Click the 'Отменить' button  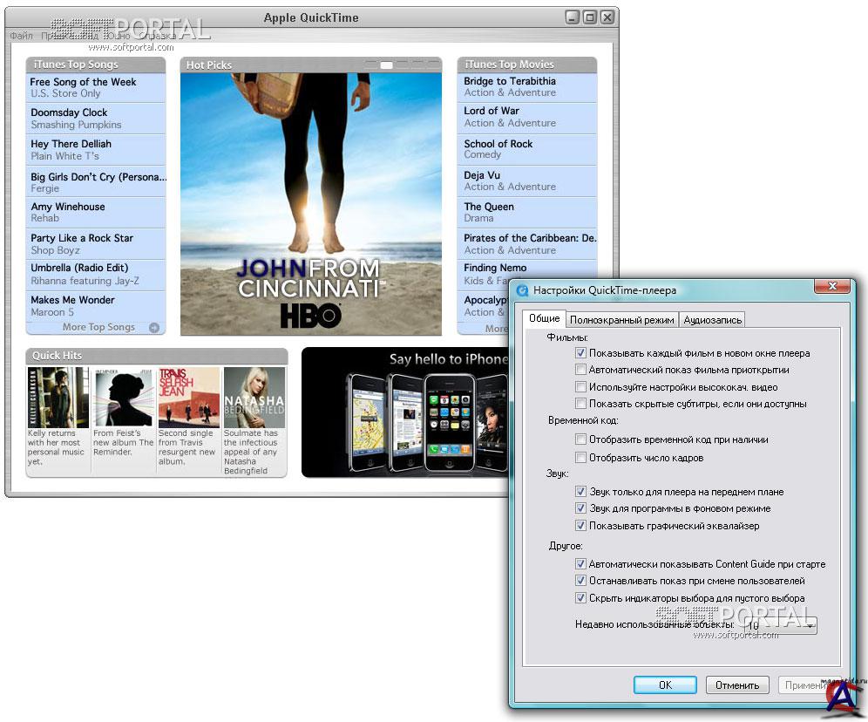point(737,685)
